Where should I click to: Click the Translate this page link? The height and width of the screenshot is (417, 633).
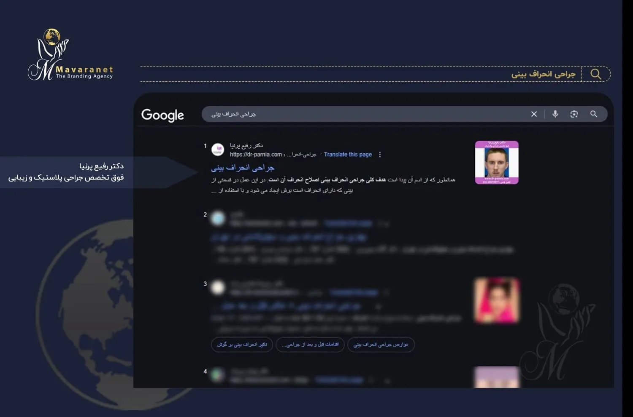click(348, 155)
